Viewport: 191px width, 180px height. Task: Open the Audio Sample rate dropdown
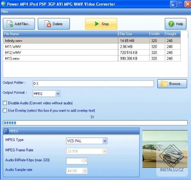(x=85, y=171)
